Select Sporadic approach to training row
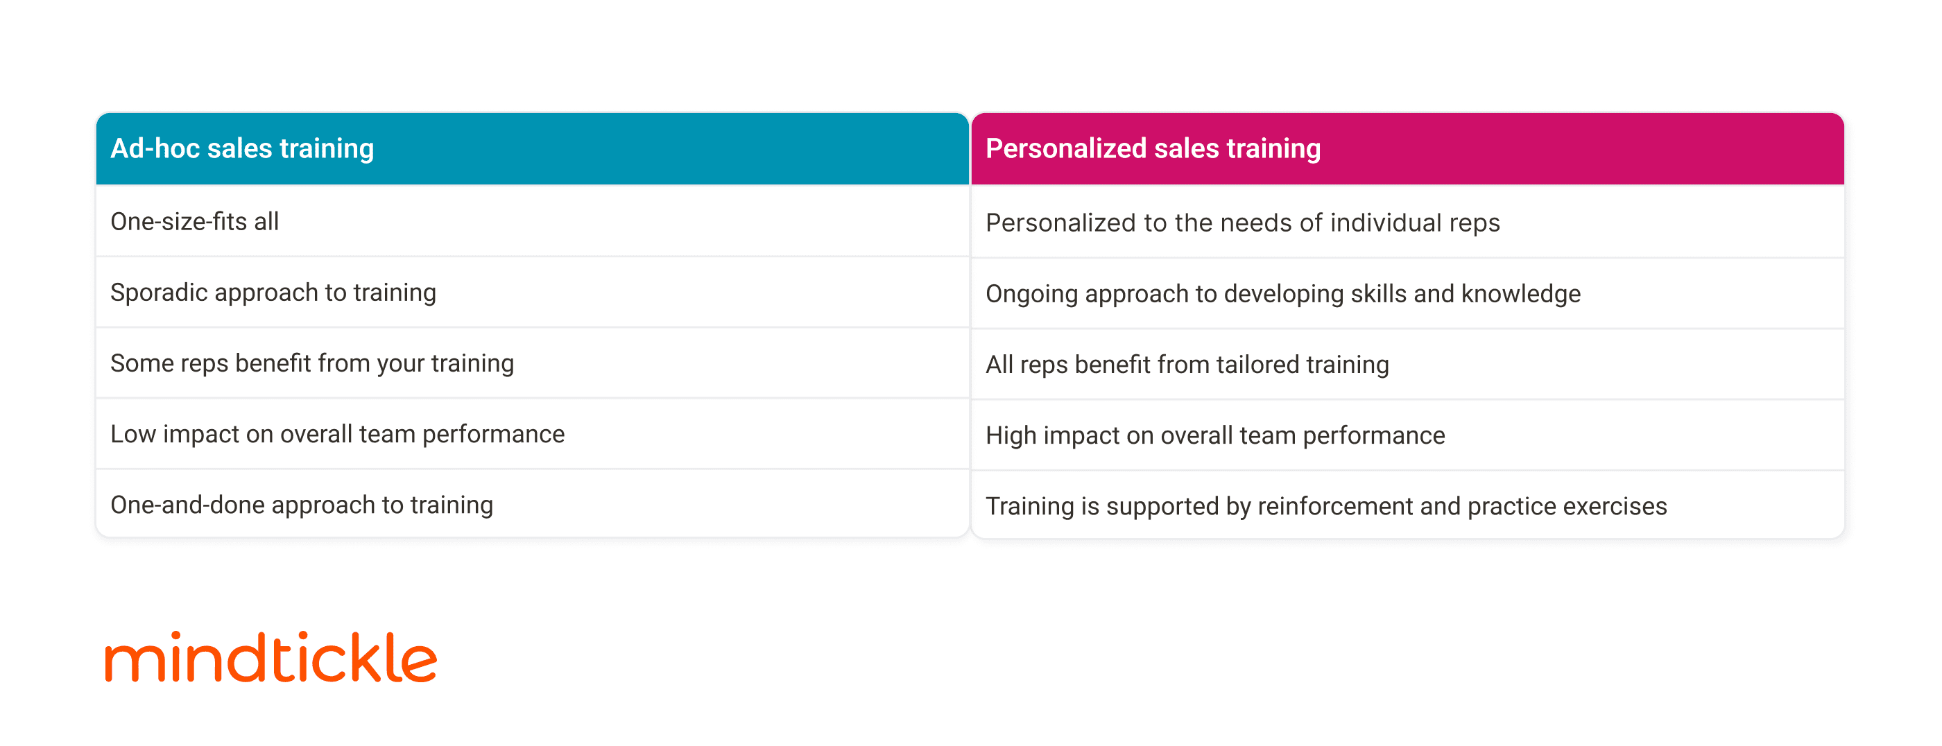The image size is (1942, 746). coord(273,293)
